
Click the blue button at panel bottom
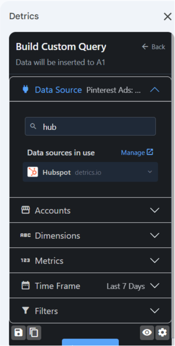90,342
